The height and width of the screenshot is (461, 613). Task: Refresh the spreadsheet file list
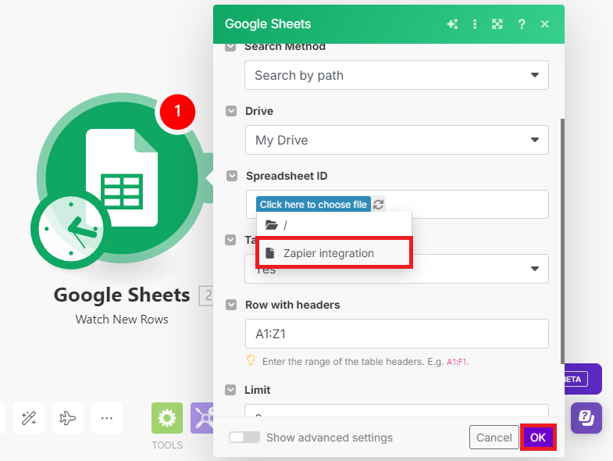coord(378,204)
